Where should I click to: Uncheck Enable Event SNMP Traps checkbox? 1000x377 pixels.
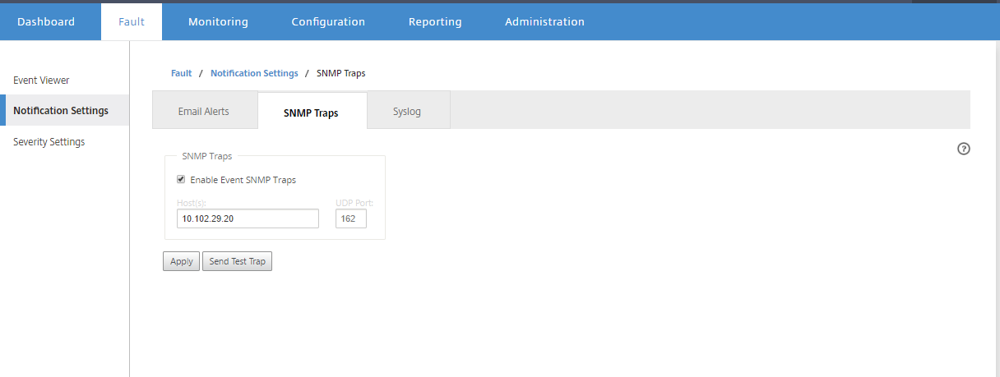click(x=181, y=179)
